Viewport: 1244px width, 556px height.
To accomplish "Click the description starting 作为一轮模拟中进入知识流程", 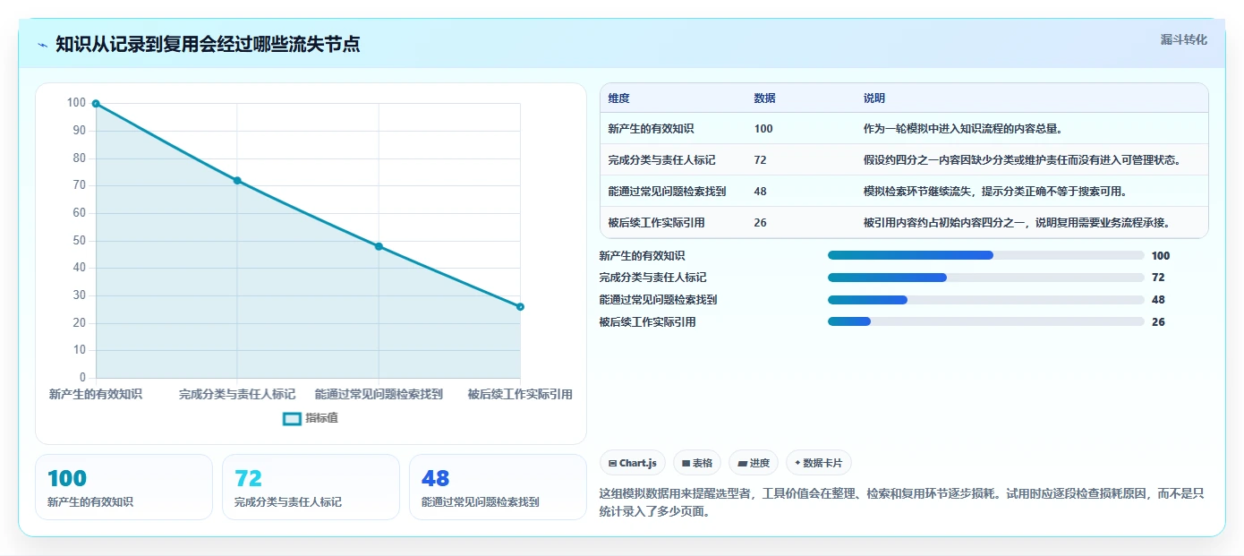I will point(963,129).
